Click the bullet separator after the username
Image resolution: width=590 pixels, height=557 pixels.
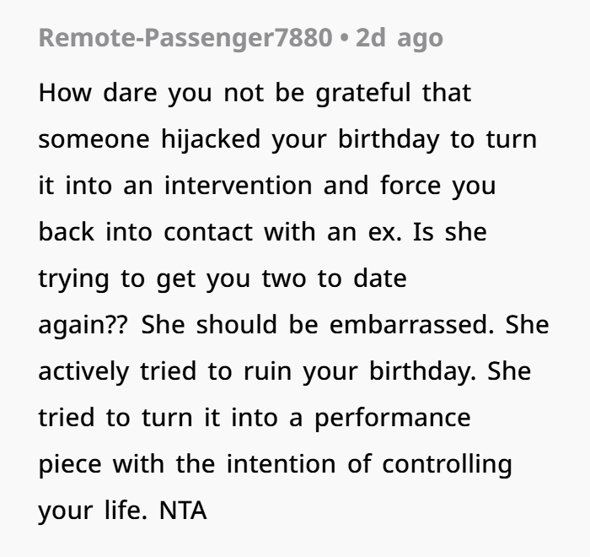tap(345, 39)
